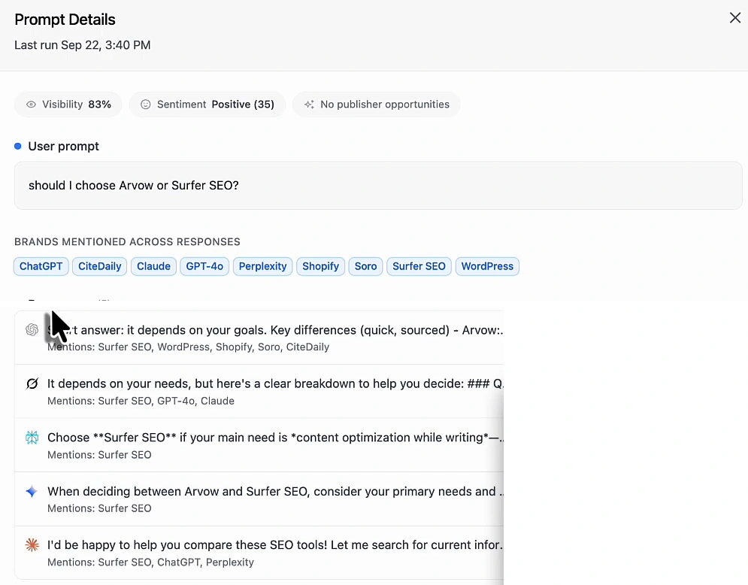
Task: Open response 'it depends on your goals'
Action: [x=259, y=338]
